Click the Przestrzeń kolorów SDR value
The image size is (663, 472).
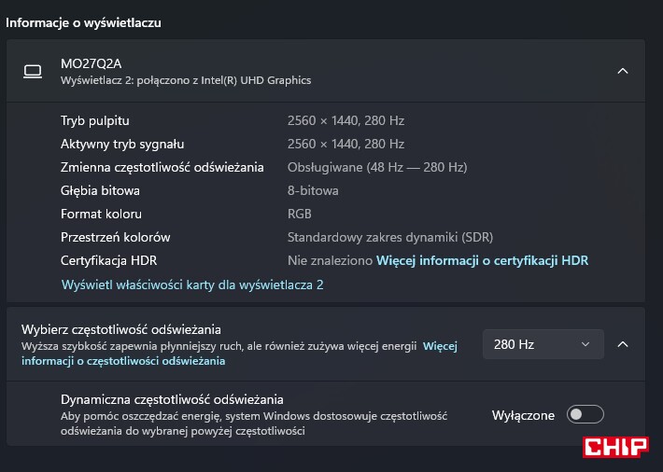(390, 237)
